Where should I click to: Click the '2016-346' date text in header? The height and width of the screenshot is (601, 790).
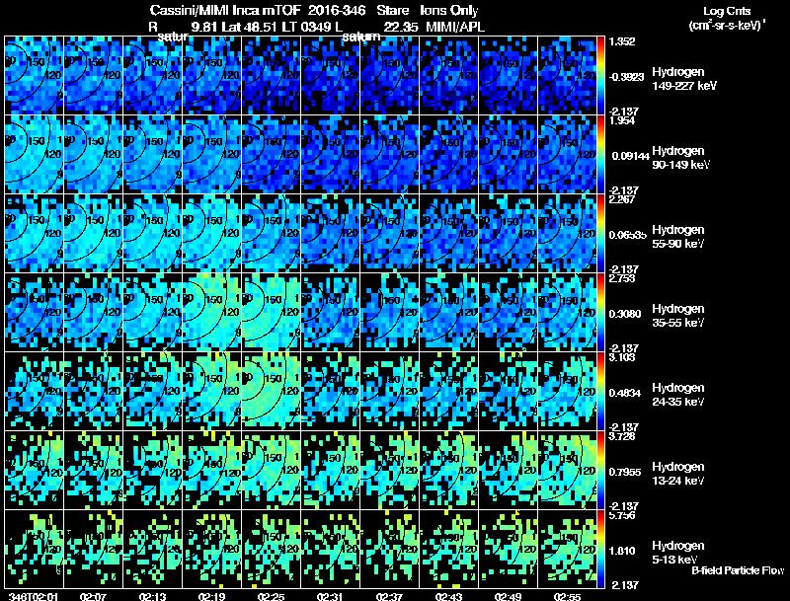(x=337, y=10)
